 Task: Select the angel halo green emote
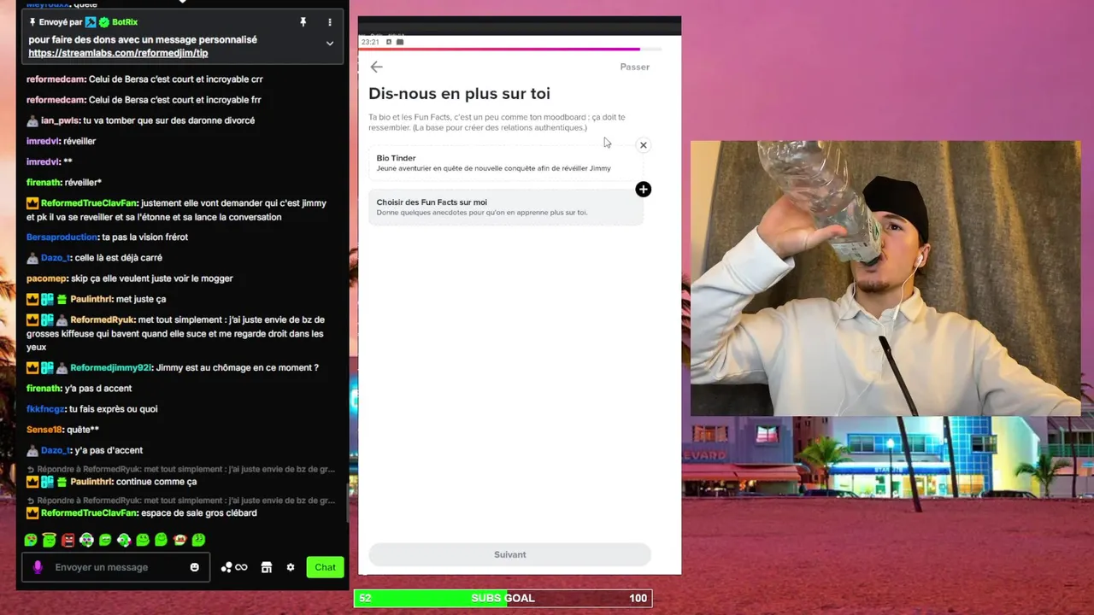pyautogui.click(x=50, y=540)
